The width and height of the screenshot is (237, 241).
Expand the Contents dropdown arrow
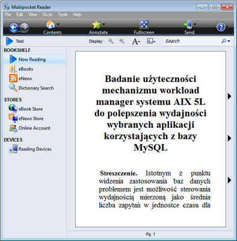(x=58, y=24)
